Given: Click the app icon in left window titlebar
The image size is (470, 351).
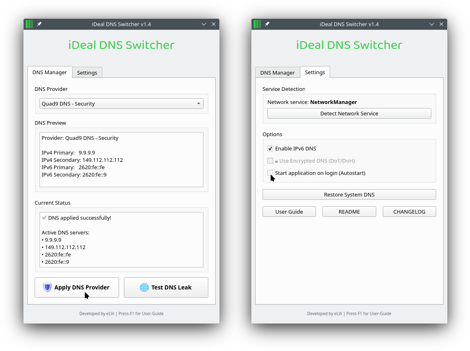Looking at the screenshot, I should [x=29, y=24].
